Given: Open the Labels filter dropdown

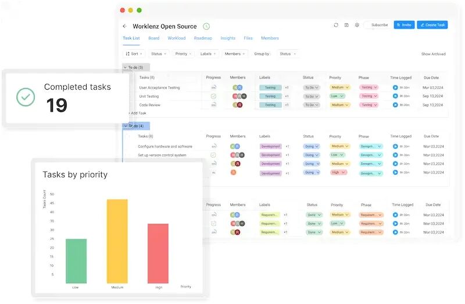Looking at the screenshot, I should (208, 54).
